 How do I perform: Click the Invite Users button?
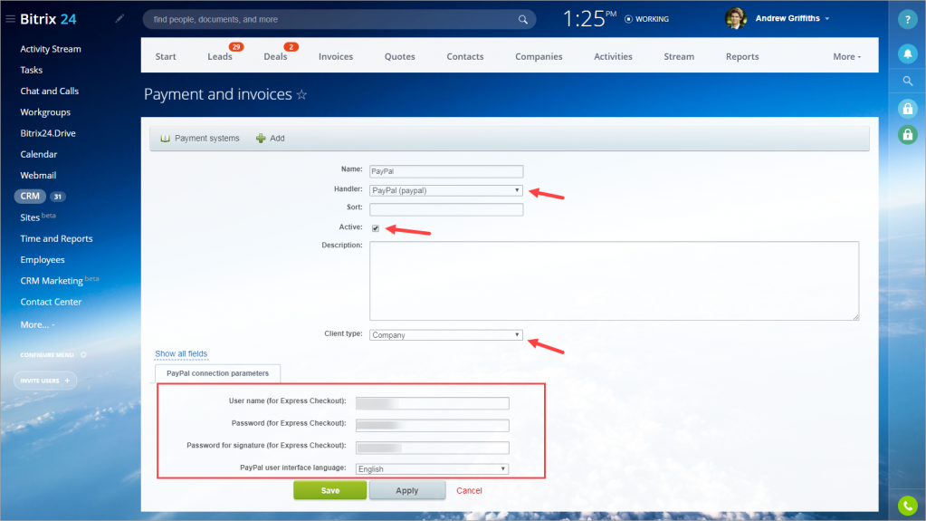45,381
